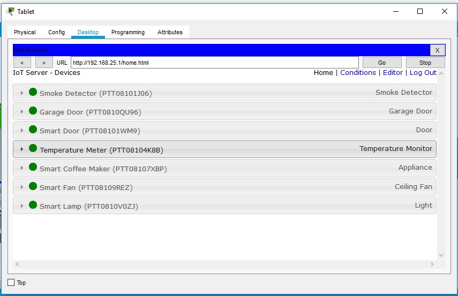Open the Conditions link

point(358,73)
